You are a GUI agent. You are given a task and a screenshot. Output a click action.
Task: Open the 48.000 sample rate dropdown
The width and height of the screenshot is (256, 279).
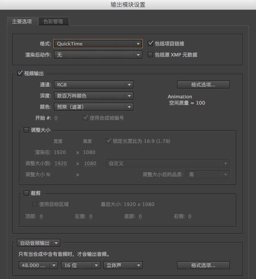tap(38, 265)
